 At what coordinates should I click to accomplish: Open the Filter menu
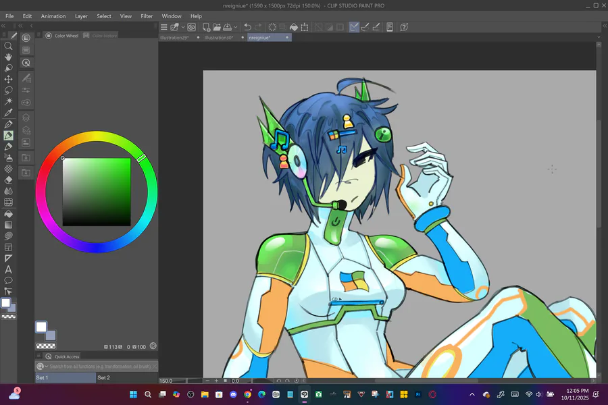point(147,16)
